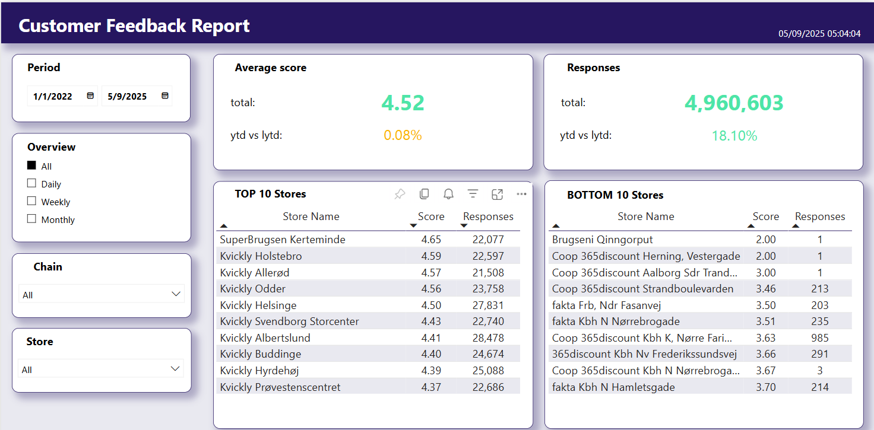Image resolution: width=874 pixels, height=430 pixels.
Task: Select the Brugseni Qinngorput row
Action: pyautogui.click(x=701, y=240)
